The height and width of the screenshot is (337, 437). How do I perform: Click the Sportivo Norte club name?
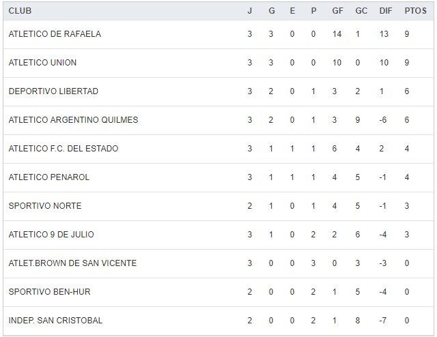[x=45, y=206]
